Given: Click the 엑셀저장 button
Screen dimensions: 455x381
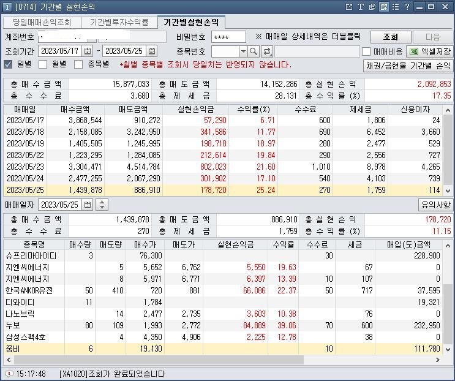Looking at the screenshot, I should click(430, 51).
